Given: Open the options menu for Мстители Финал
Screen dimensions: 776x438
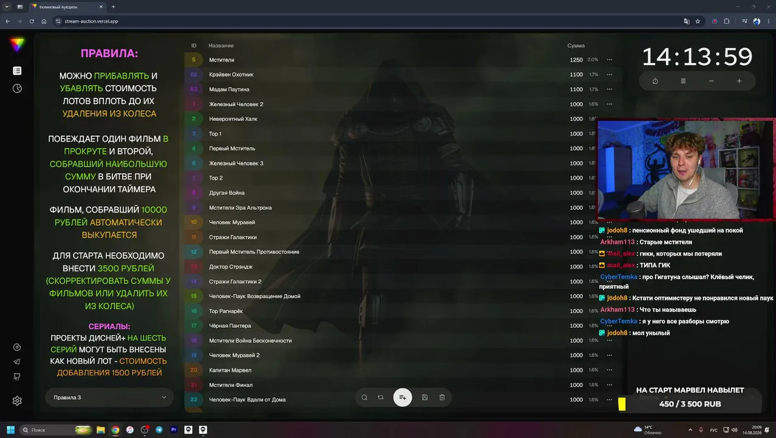Looking at the screenshot, I should (x=609, y=384).
